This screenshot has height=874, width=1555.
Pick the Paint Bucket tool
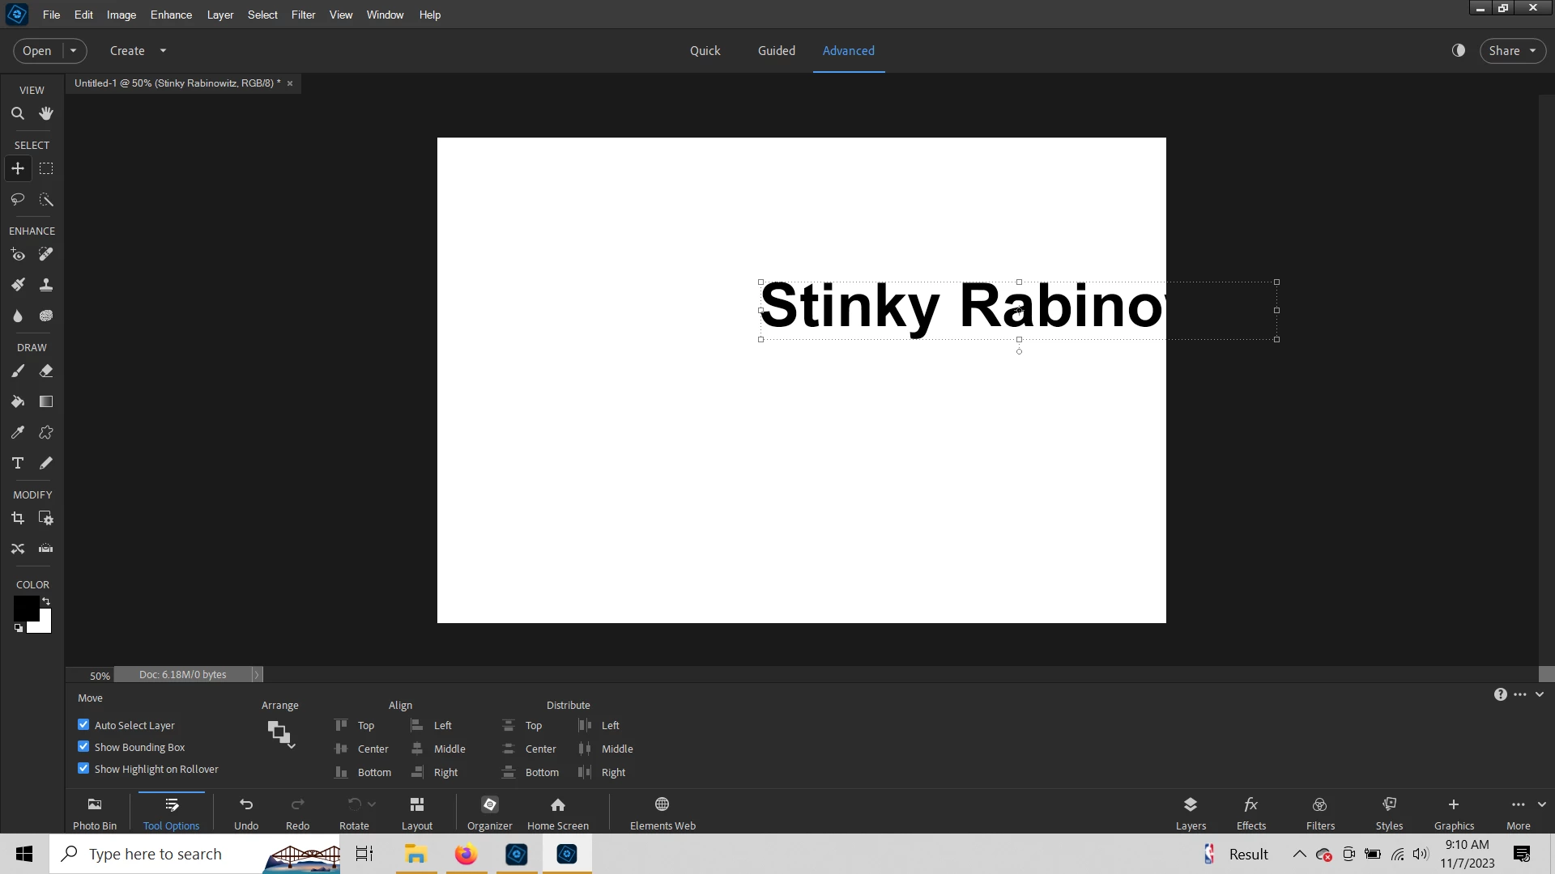[18, 401]
